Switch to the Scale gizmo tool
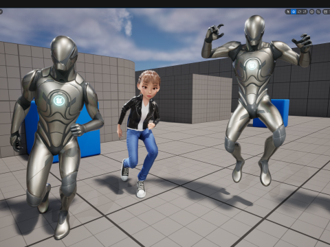Screen dimensions: 330x247 (x=305, y=12)
